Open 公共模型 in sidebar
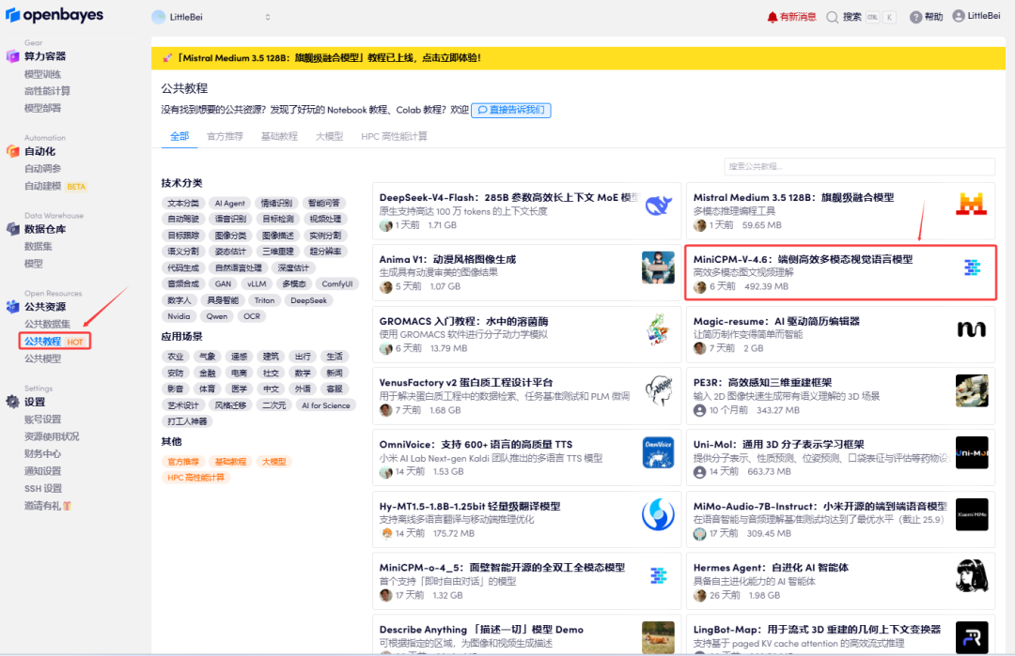Screen dimensions: 1015x656 (42, 359)
